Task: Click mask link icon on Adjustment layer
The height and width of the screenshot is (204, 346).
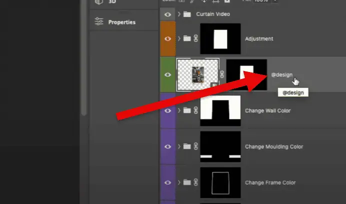Action: click(195, 38)
